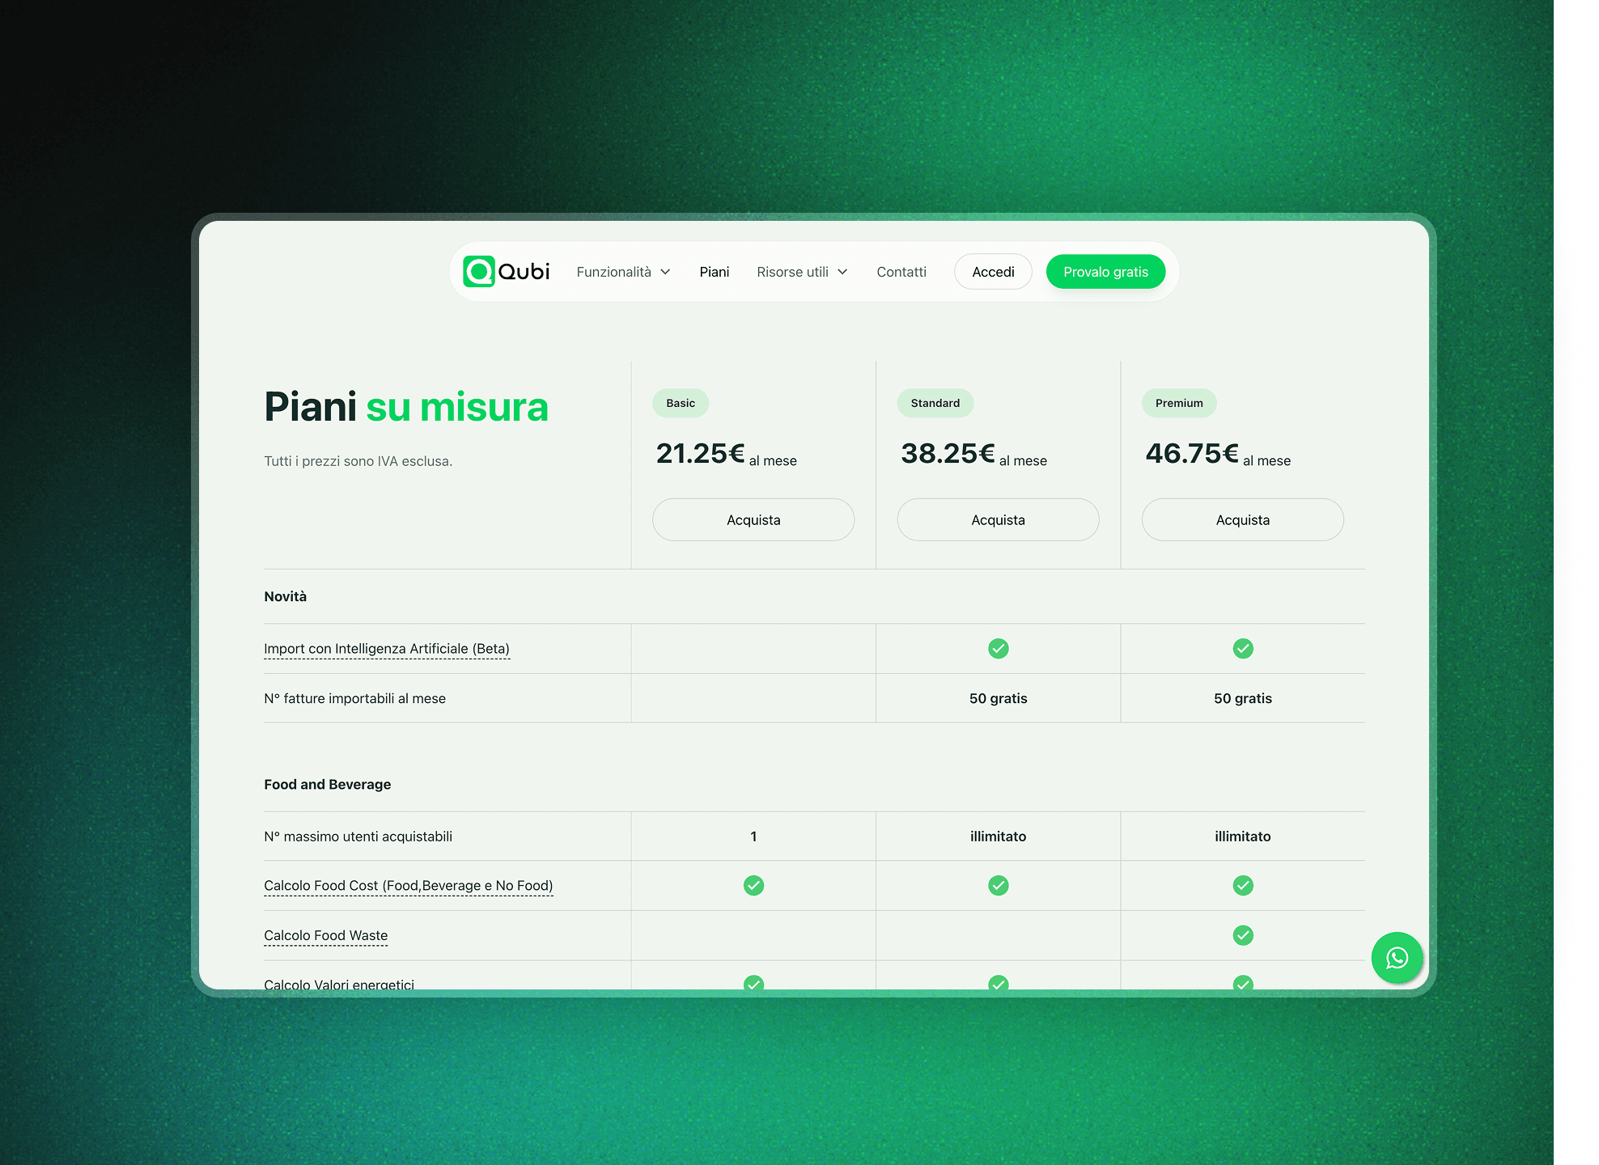The image size is (1599, 1165).
Task: Purchase the Standard plan via Acquista
Action: (998, 520)
